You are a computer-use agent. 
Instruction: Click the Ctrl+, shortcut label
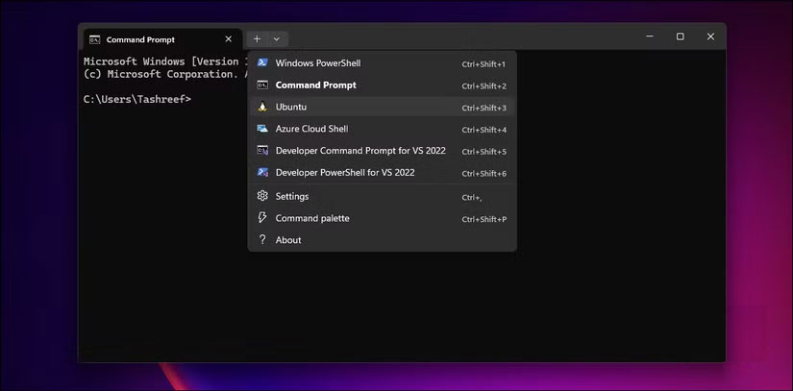point(472,198)
